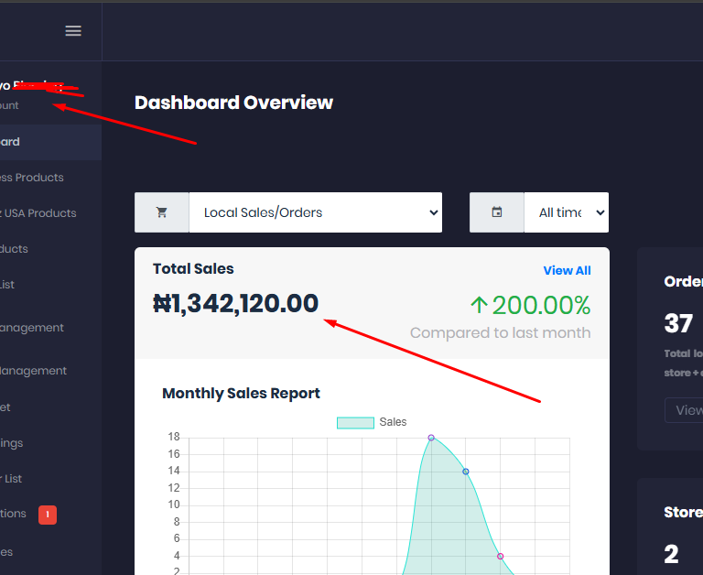Click the calendar icon beside All time
The image size is (703, 575).
coord(497,212)
